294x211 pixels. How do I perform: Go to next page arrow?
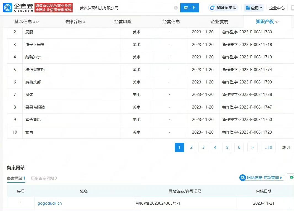tap(252, 147)
